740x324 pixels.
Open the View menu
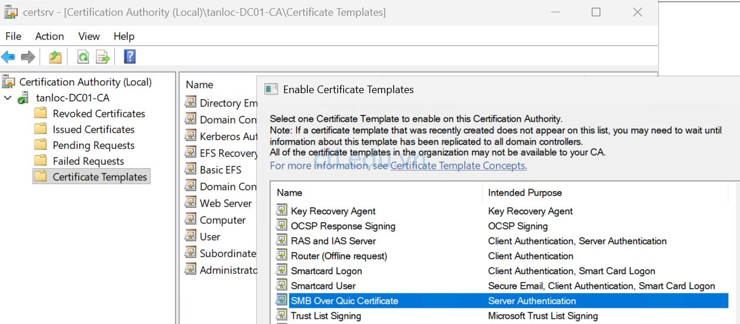coord(89,36)
